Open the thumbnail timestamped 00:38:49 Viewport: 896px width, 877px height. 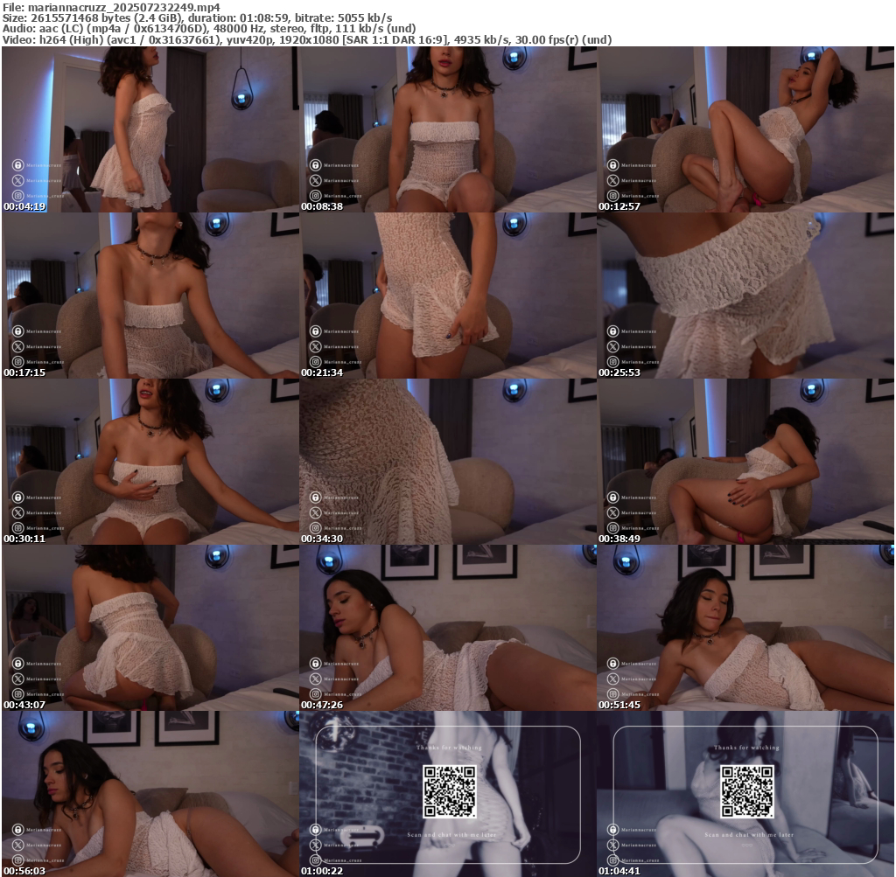745,461
